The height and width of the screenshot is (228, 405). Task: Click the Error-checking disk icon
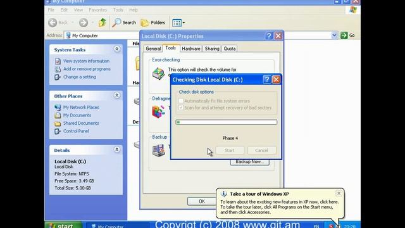tap(158, 73)
